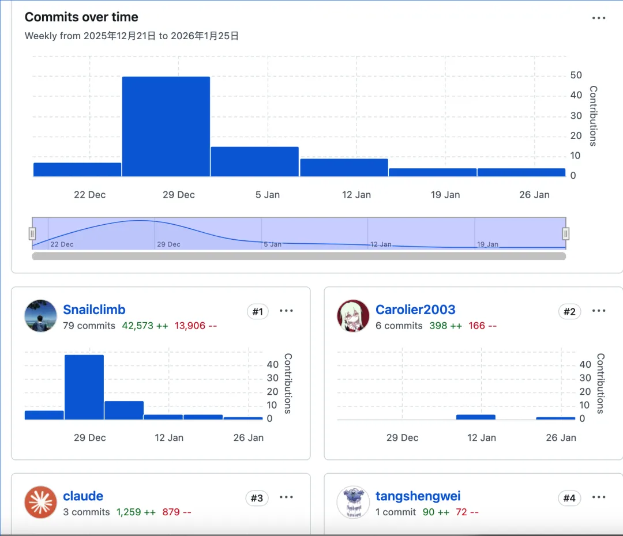The height and width of the screenshot is (536, 623).
Task: Click Snailclimb profile avatar
Action: (40, 316)
